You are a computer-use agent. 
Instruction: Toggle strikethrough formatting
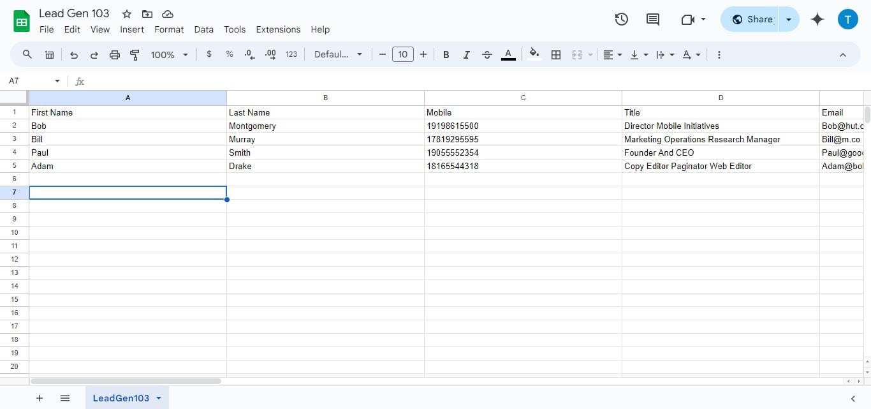487,55
